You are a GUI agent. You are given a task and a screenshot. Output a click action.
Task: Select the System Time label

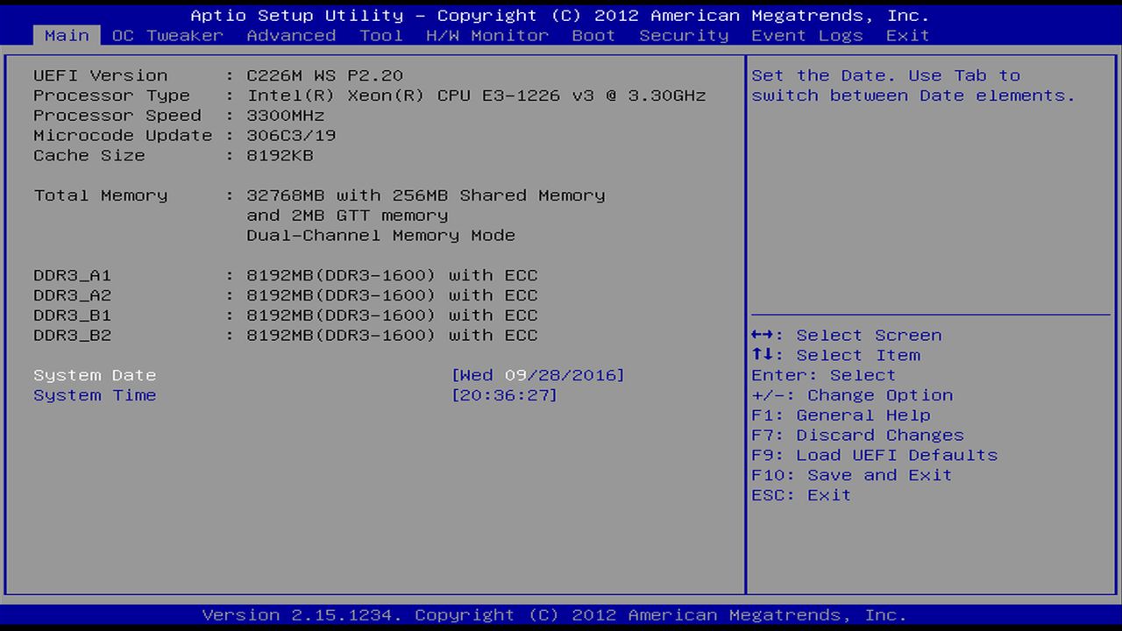pos(95,395)
